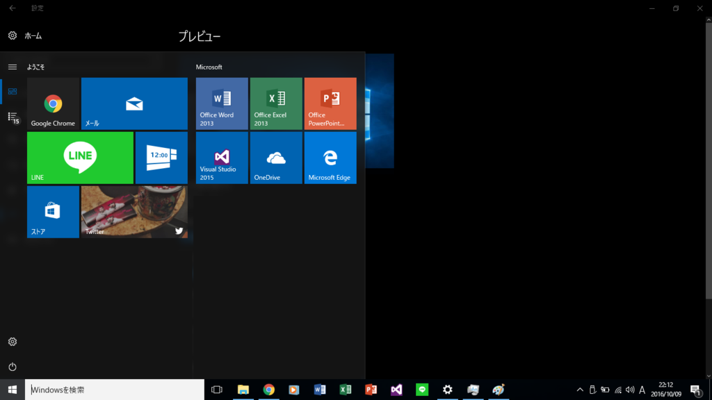Switch to Settings app on taskbar

tap(448, 390)
